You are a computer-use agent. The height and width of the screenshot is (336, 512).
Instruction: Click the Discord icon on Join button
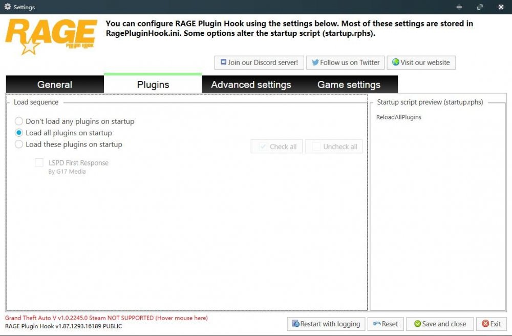223,62
